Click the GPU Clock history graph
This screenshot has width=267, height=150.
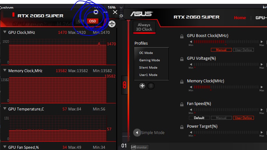(x=58, y=52)
